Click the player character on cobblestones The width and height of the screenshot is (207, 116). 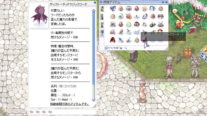click(x=143, y=91)
